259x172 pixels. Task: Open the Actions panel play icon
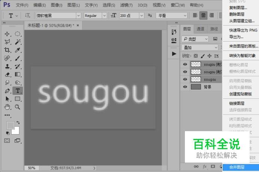pyautogui.click(x=174, y=54)
